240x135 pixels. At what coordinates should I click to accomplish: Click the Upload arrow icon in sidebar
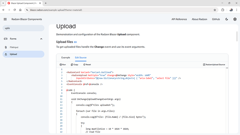(x=6, y=54)
